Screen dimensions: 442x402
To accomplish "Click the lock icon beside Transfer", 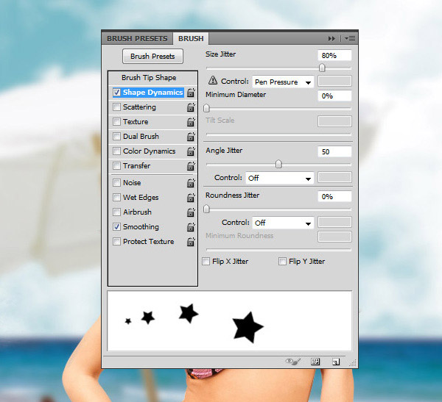I will pyautogui.click(x=191, y=166).
